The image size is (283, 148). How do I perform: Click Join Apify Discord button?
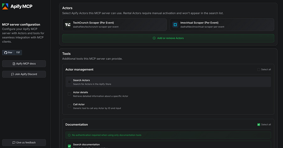[24, 74]
